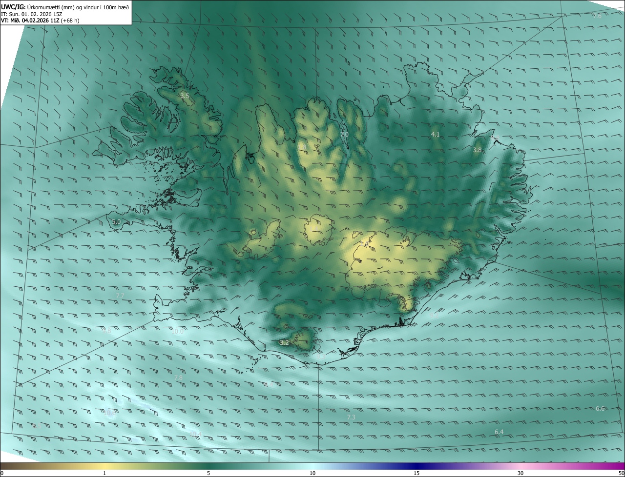The width and height of the screenshot is (625, 477).
Task: Click the colorbar tick label 10
Action: [312, 473]
